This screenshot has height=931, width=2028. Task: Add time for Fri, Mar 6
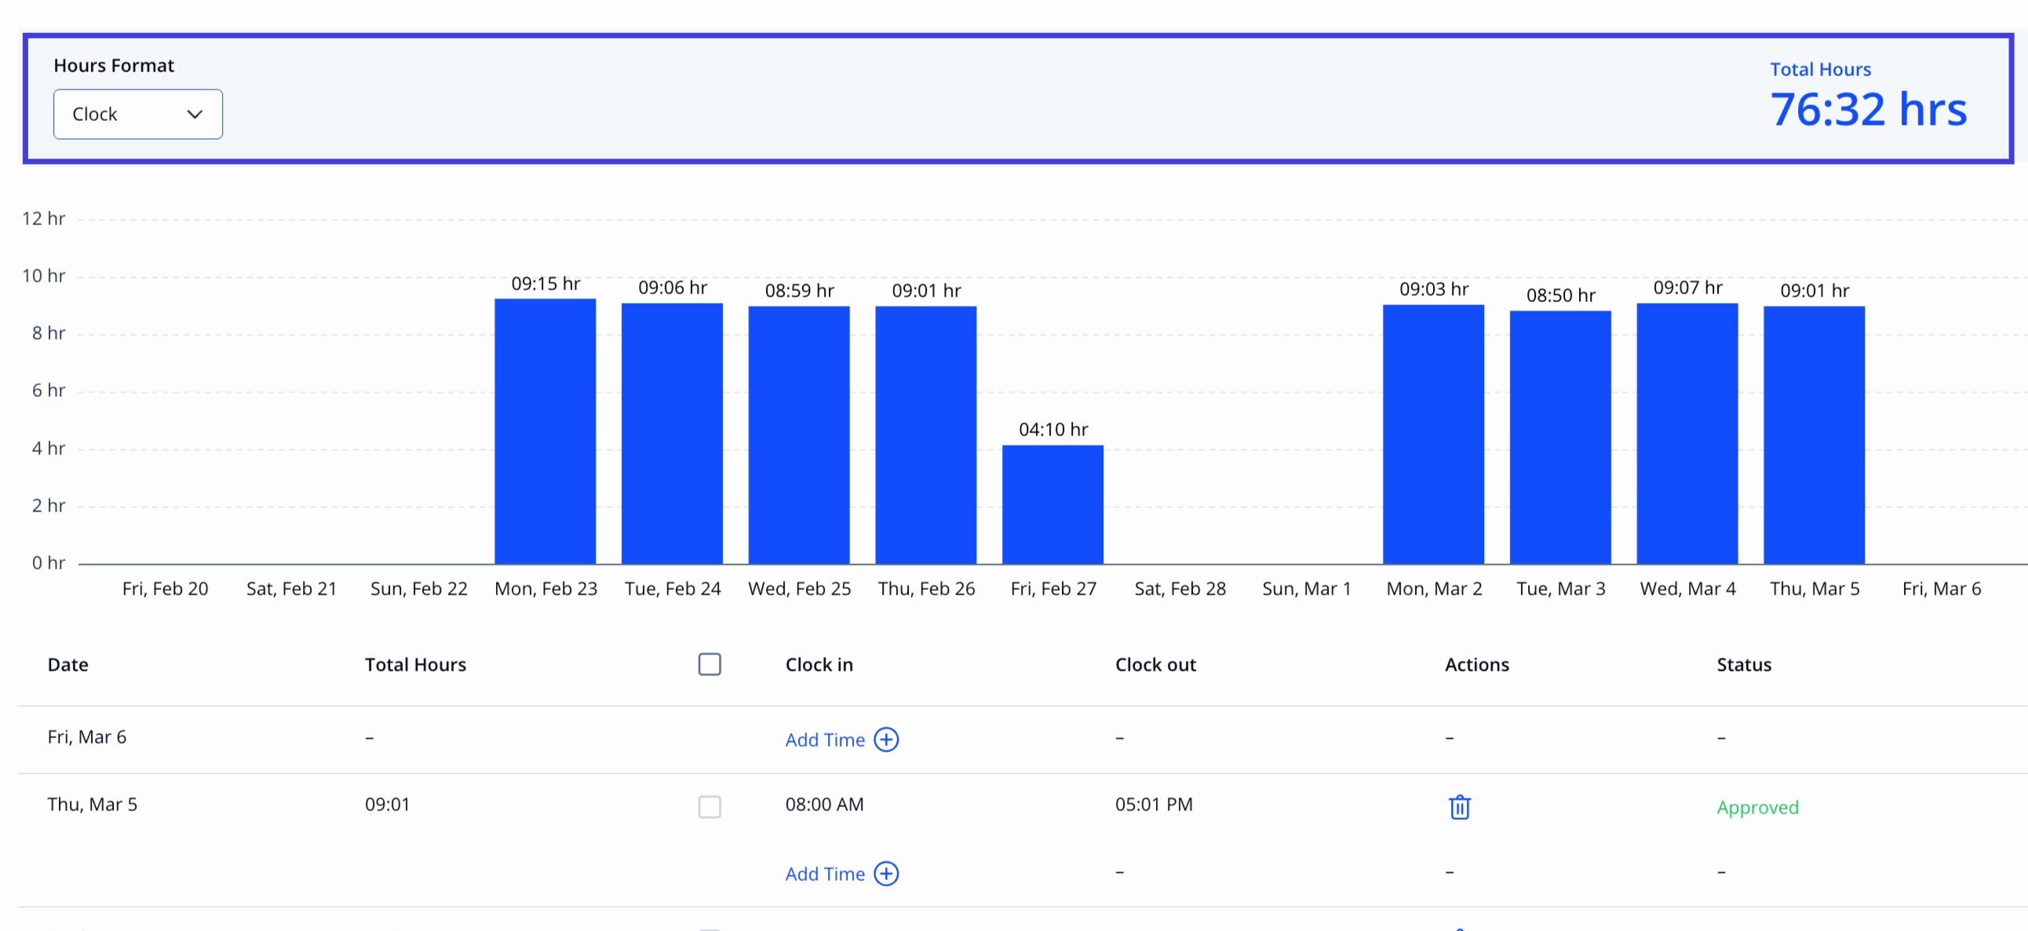coord(841,740)
